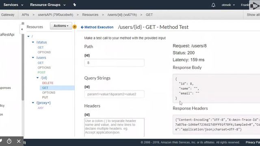Click the "Latency: 159 ms" text

click(188, 60)
